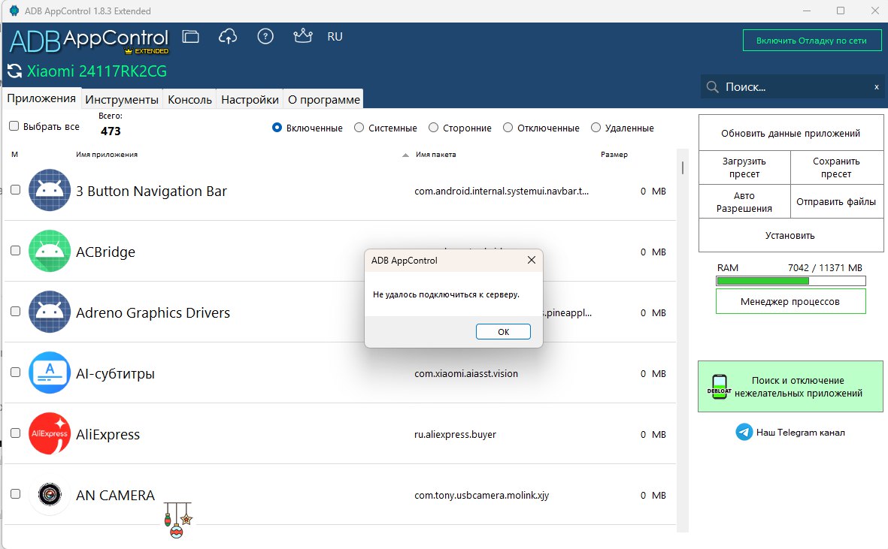Switch language via RU selector
This screenshot has width=888, height=549.
tap(335, 37)
